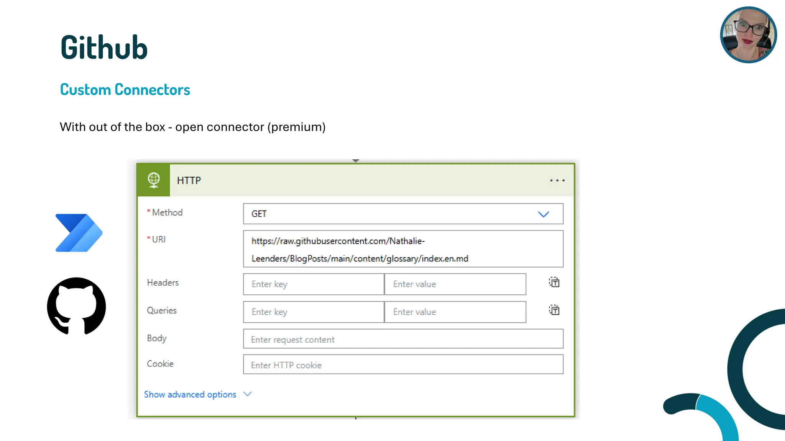Click the Github slide heading

click(x=104, y=47)
